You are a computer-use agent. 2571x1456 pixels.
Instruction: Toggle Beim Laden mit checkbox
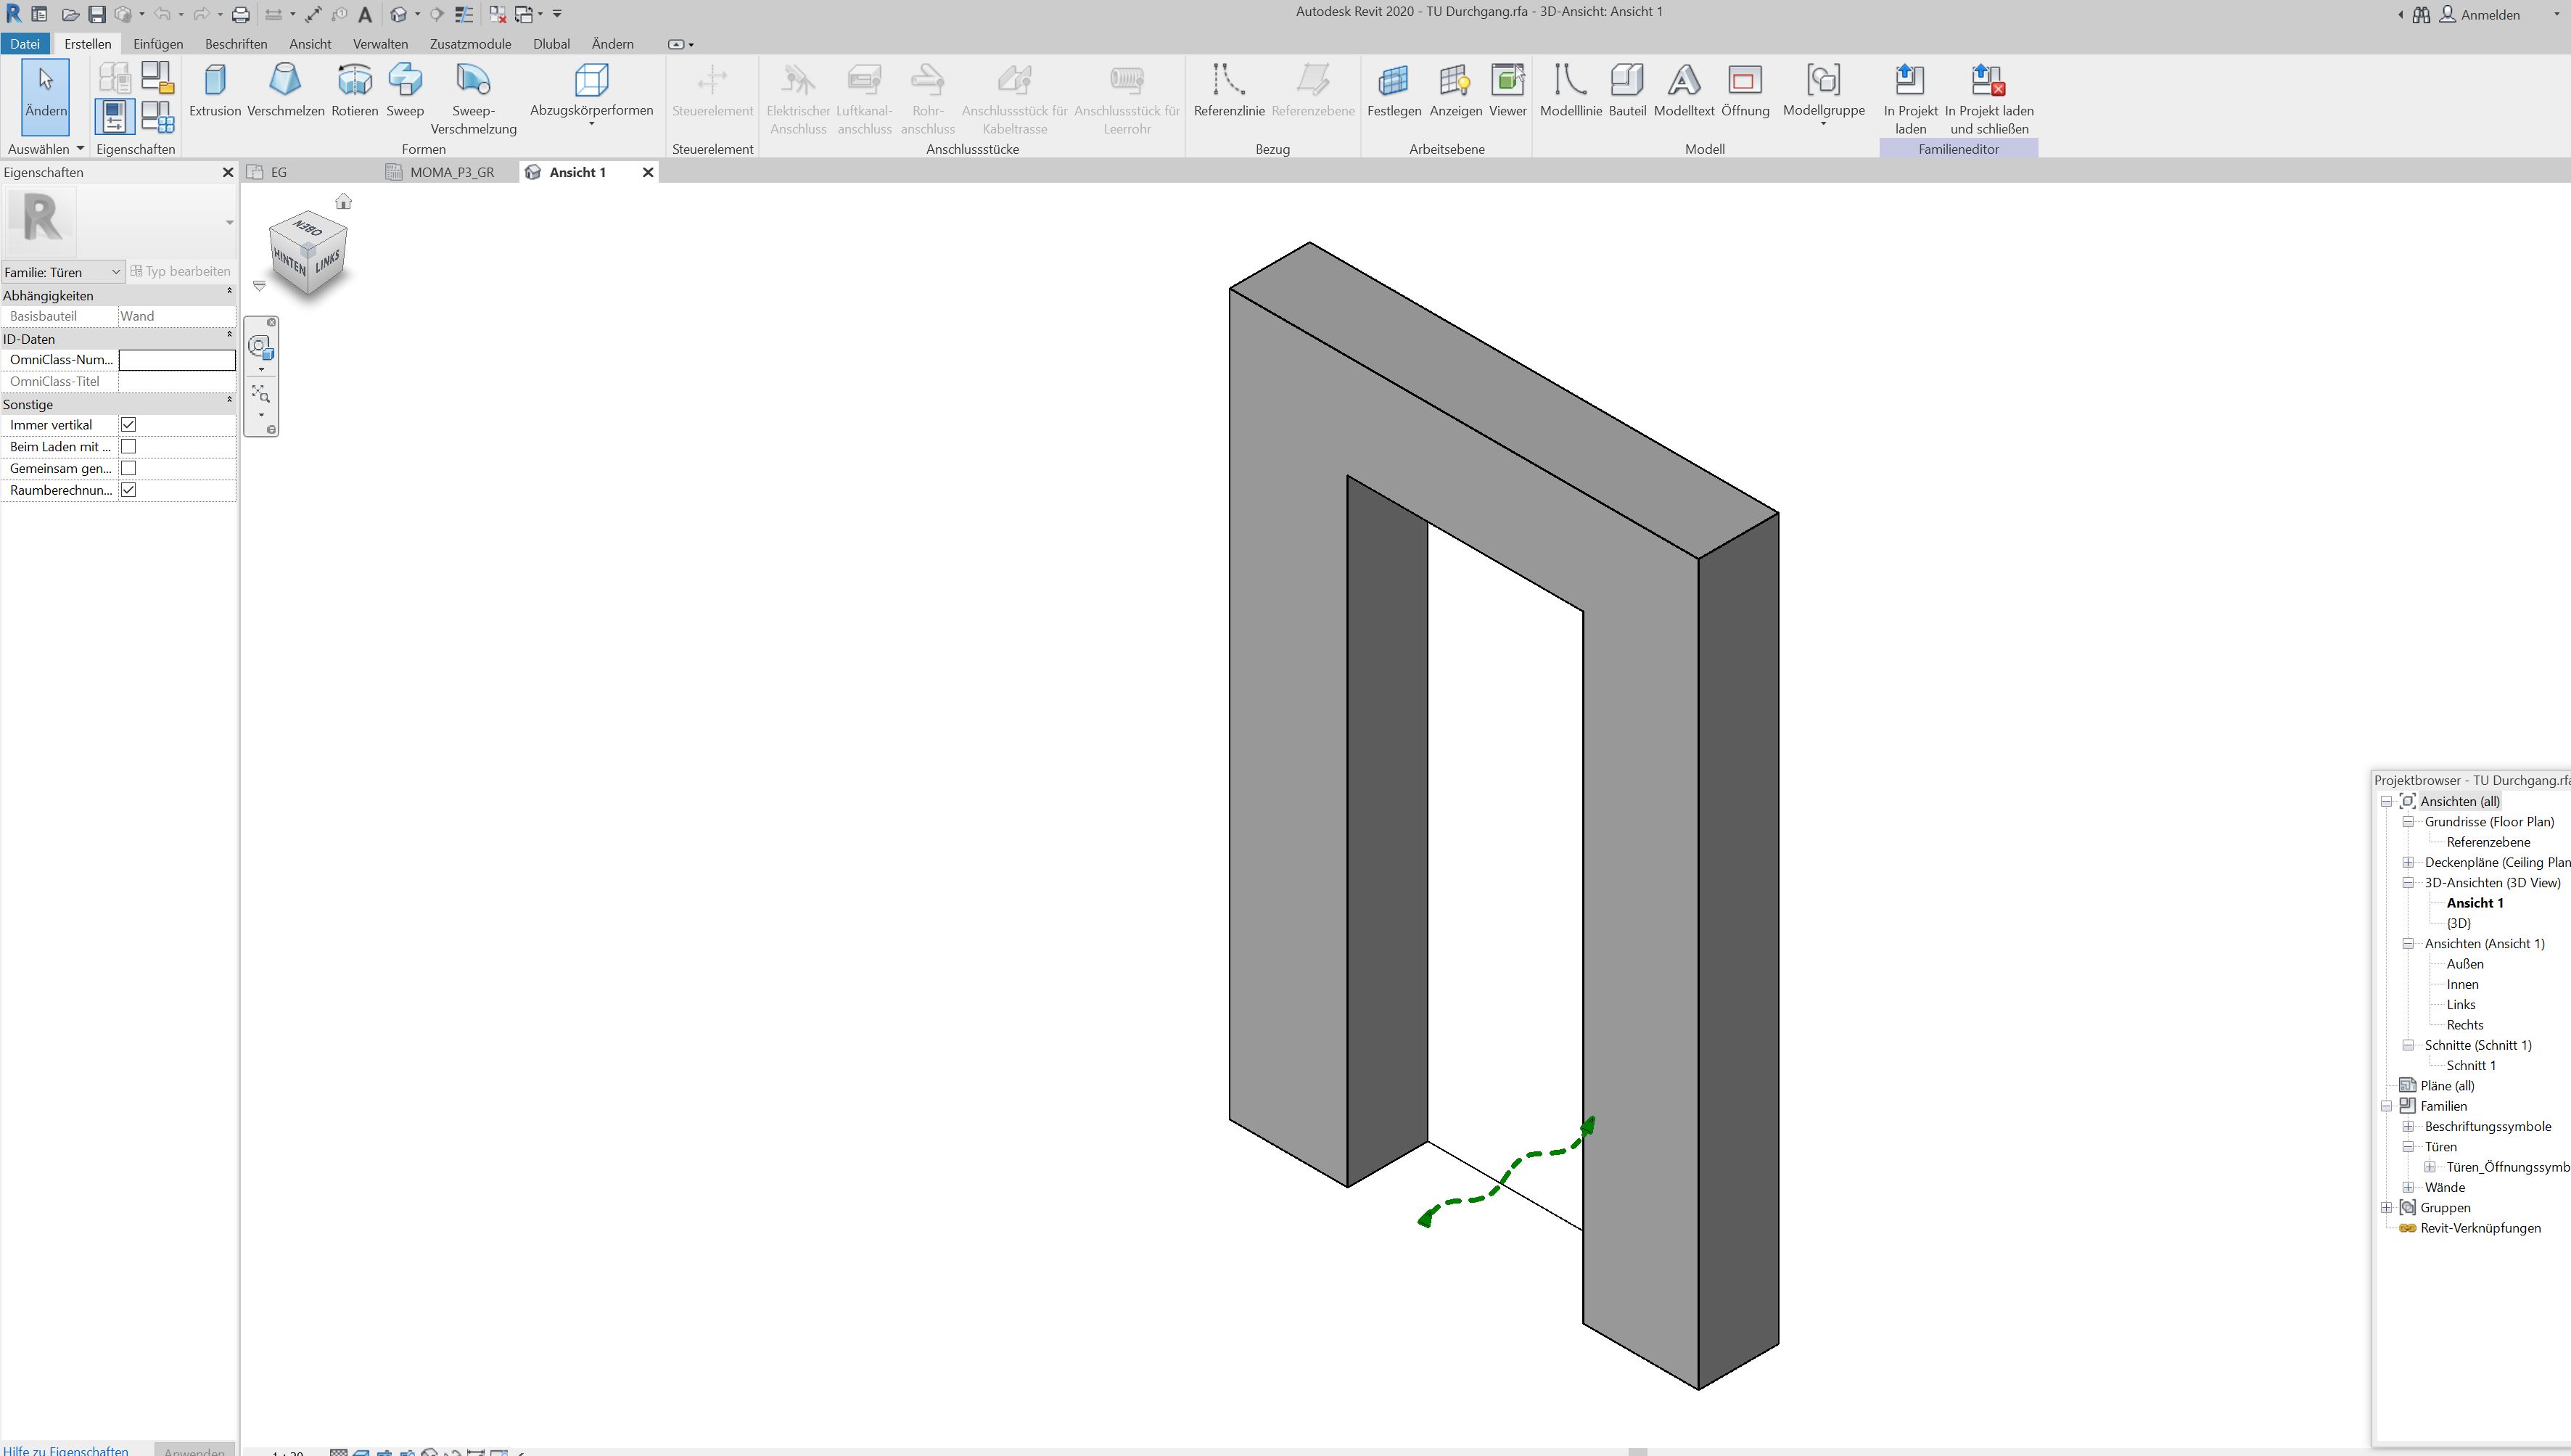(128, 447)
